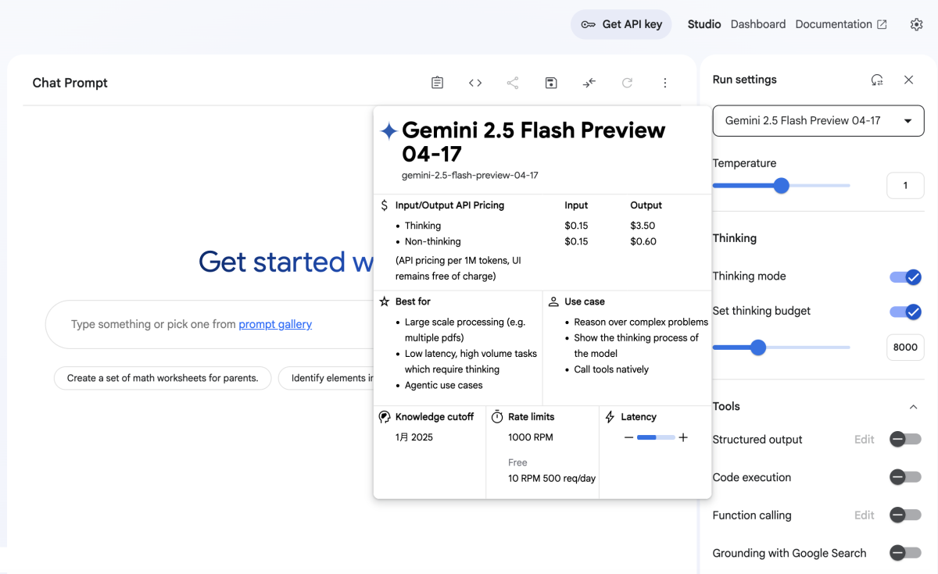Open the prompt gallery link
Screen dimensions: 938x574
pyautogui.click(x=275, y=324)
